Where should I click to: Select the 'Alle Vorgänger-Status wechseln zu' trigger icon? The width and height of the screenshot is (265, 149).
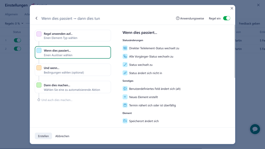click(x=125, y=56)
